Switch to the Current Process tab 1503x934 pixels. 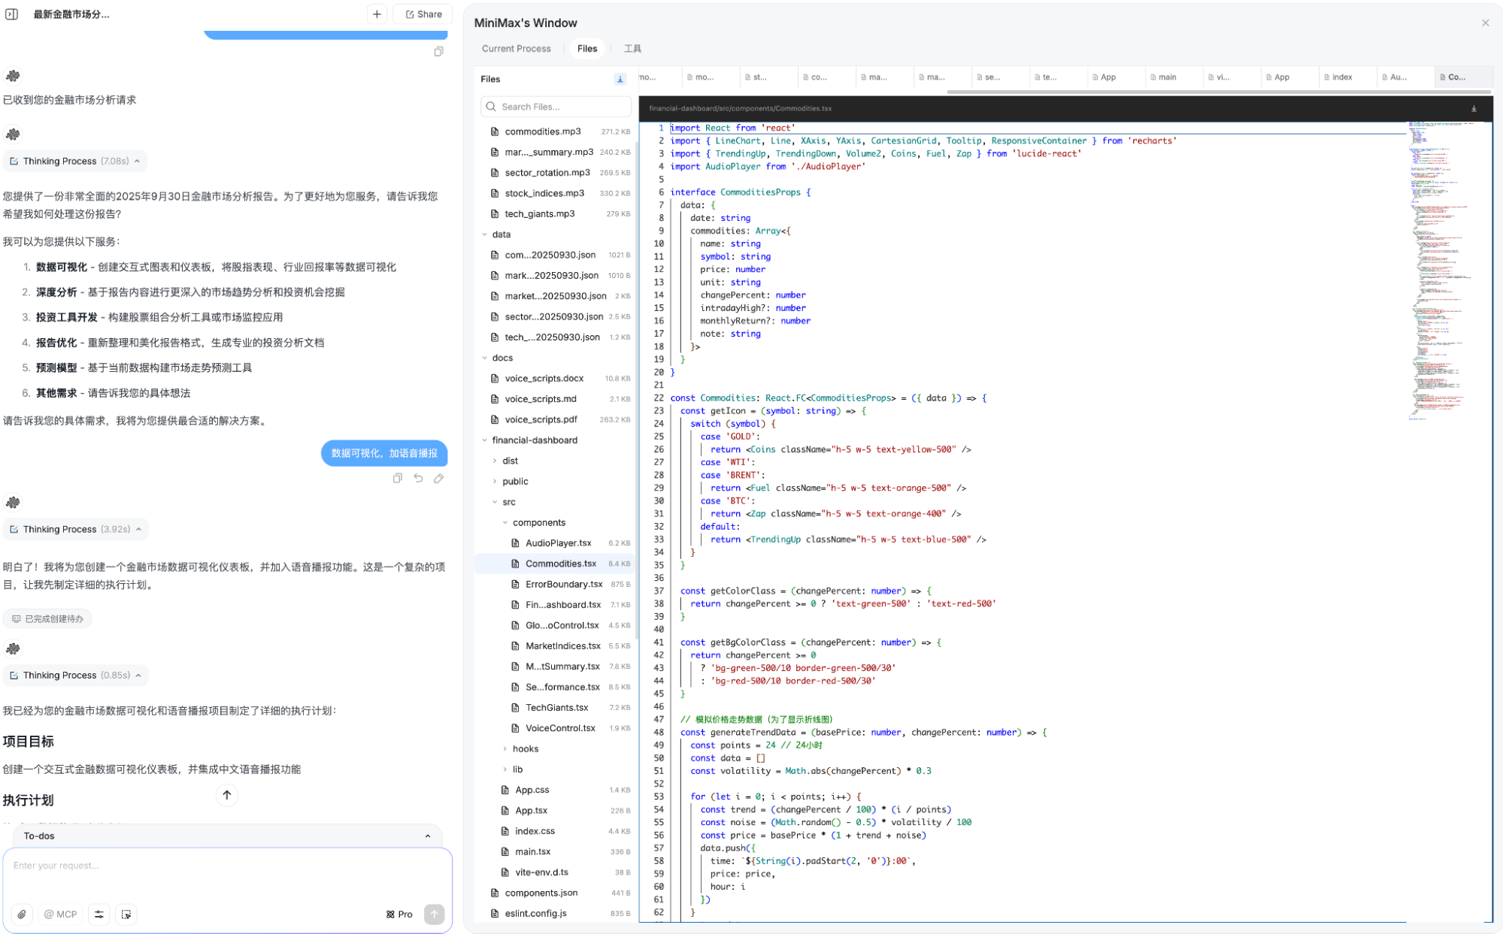[516, 48]
